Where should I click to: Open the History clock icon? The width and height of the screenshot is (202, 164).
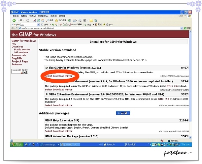coord(69,20)
